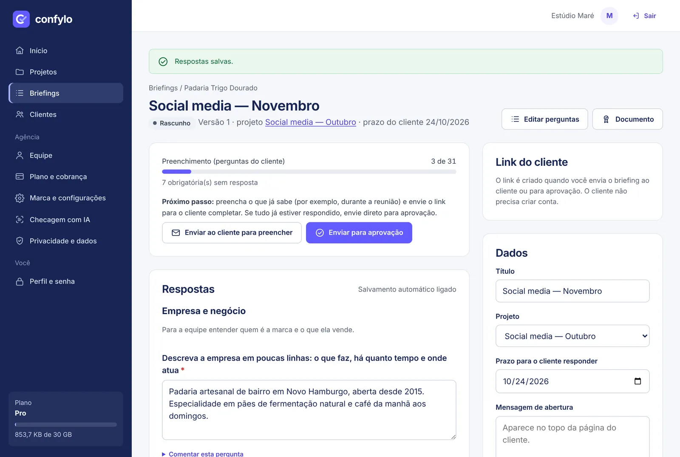Click the Título input field
This screenshot has height=457, width=680.
coord(572,291)
